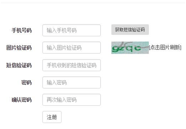
Task: Select the 输入密码 password field
Action: pyautogui.click(x=71, y=83)
